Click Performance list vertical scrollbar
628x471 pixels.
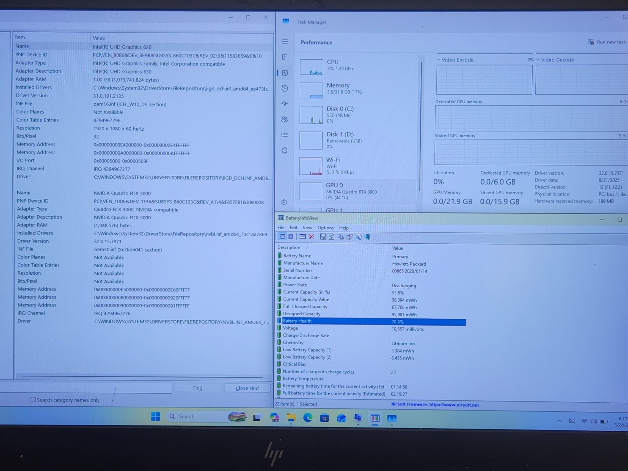(421, 126)
